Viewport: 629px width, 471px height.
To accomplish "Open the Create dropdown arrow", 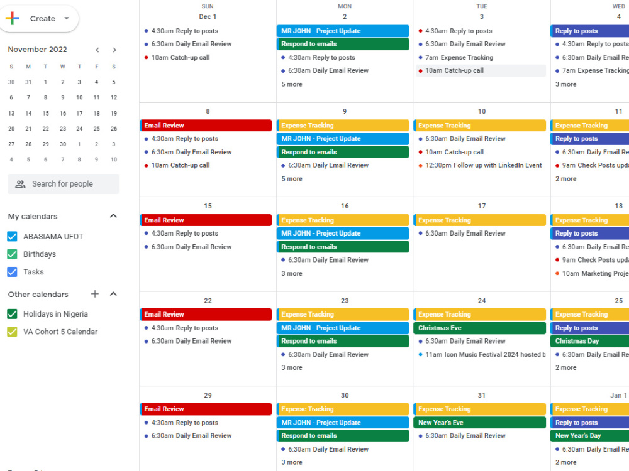I will click(x=67, y=18).
